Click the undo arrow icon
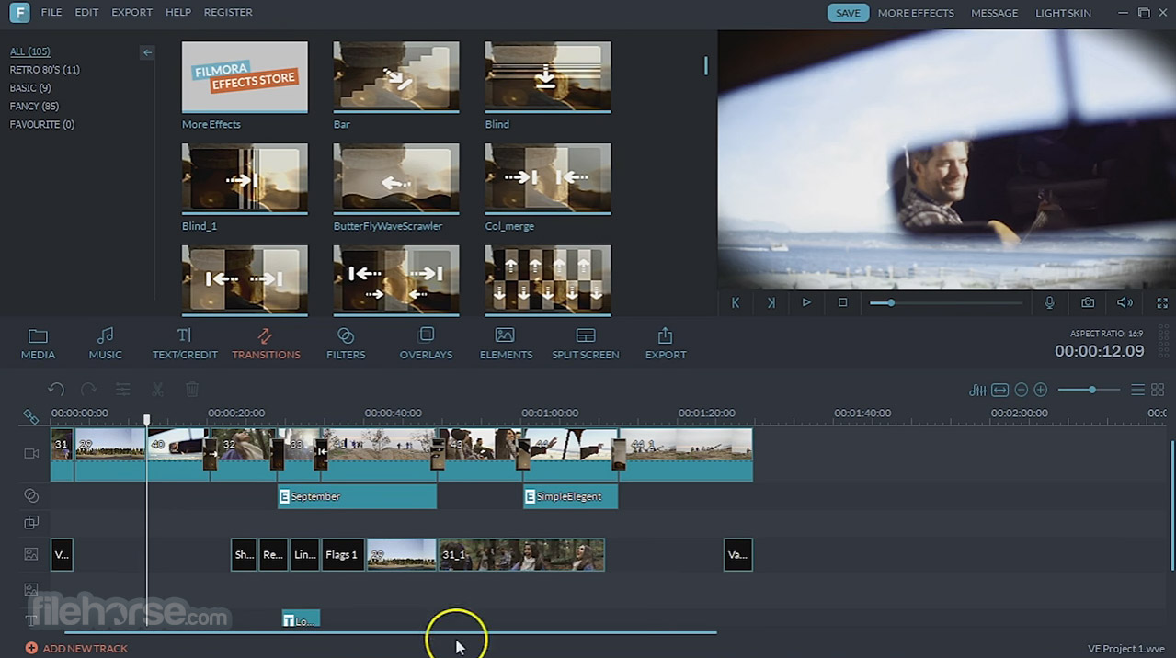 coord(56,390)
